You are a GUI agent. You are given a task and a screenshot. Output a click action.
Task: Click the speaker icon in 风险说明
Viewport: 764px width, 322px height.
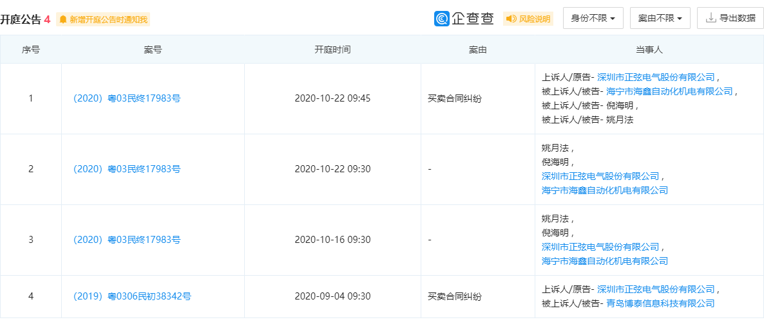[x=511, y=19]
